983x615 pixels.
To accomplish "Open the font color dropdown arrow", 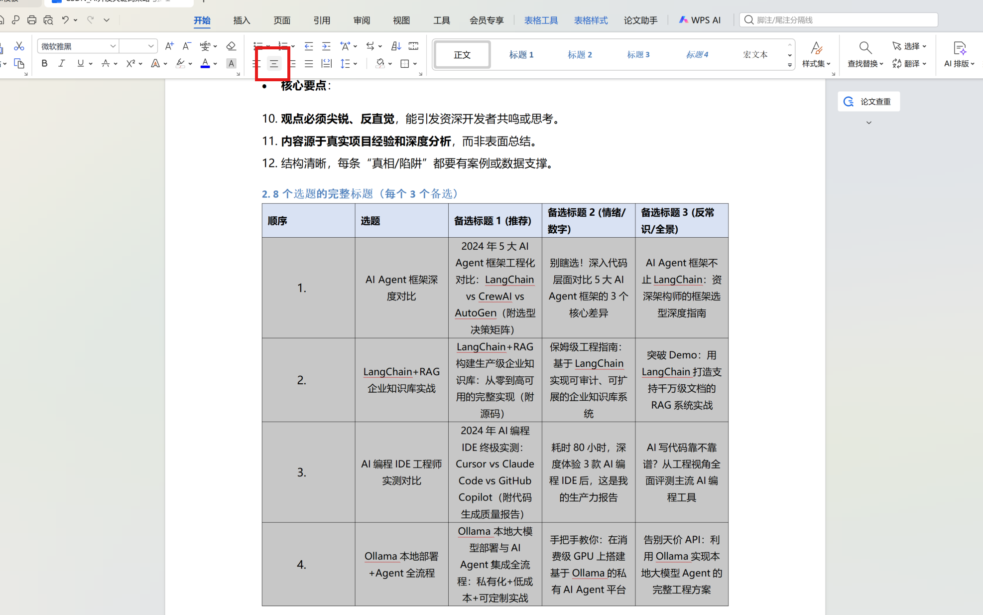I will click(215, 63).
